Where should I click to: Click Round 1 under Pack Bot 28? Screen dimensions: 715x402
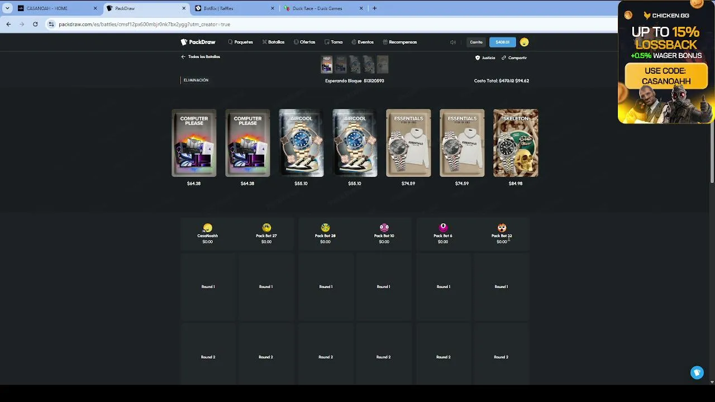[326, 287]
